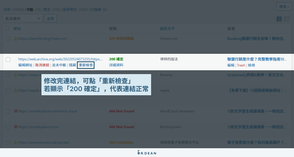The image size is (294, 157).
Task: Check the box for web.archive.org link row
Action: click(8, 59)
